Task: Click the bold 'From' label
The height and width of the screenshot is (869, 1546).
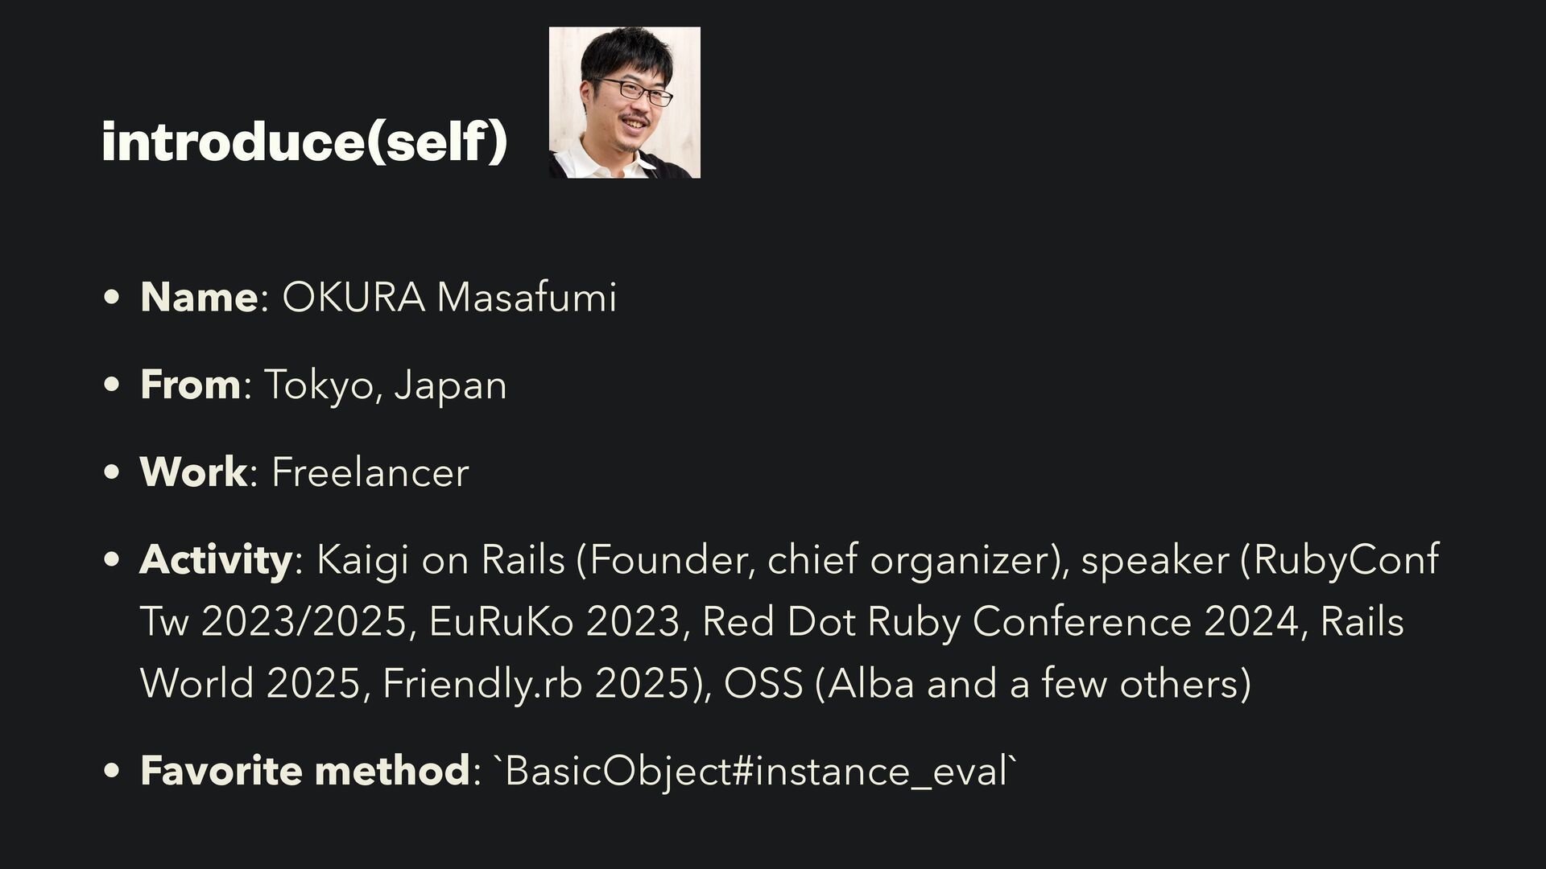Action: [x=190, y=384]
